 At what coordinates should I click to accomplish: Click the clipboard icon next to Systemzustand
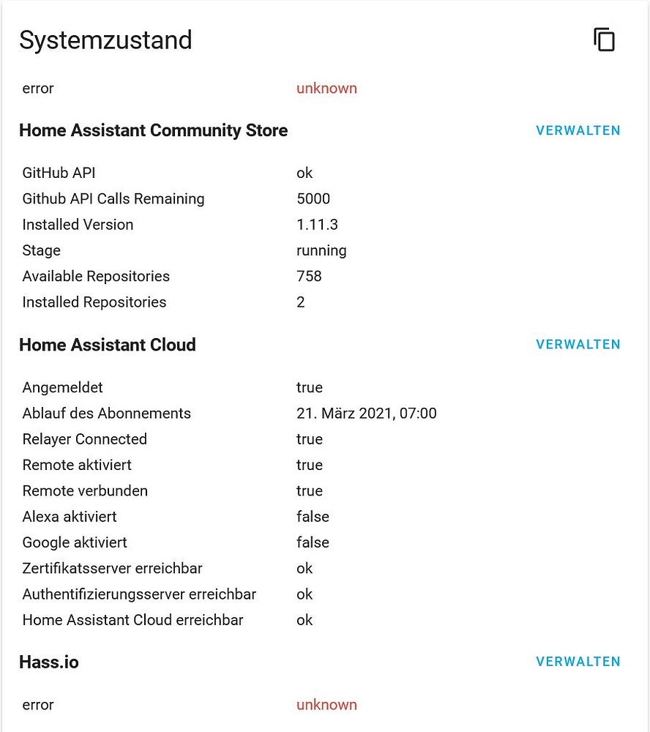click(x=604, y=40)
